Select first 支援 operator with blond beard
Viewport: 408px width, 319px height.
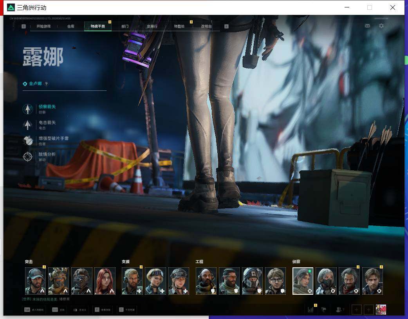[x=132, y=281]
